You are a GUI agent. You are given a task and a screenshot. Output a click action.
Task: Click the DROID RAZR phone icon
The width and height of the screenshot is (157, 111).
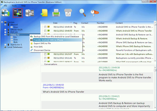[x=9, y=30]
